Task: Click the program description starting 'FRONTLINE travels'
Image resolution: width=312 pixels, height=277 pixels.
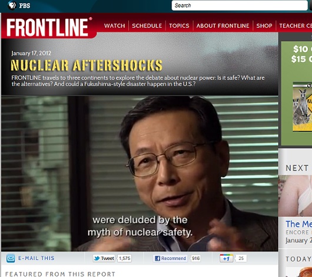Action: pos(138,81)
